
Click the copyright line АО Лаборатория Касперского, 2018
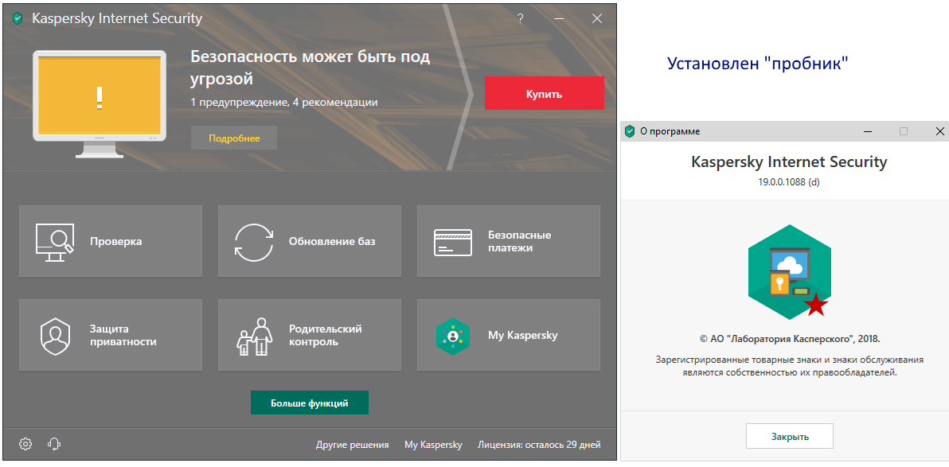pos(789,339)
